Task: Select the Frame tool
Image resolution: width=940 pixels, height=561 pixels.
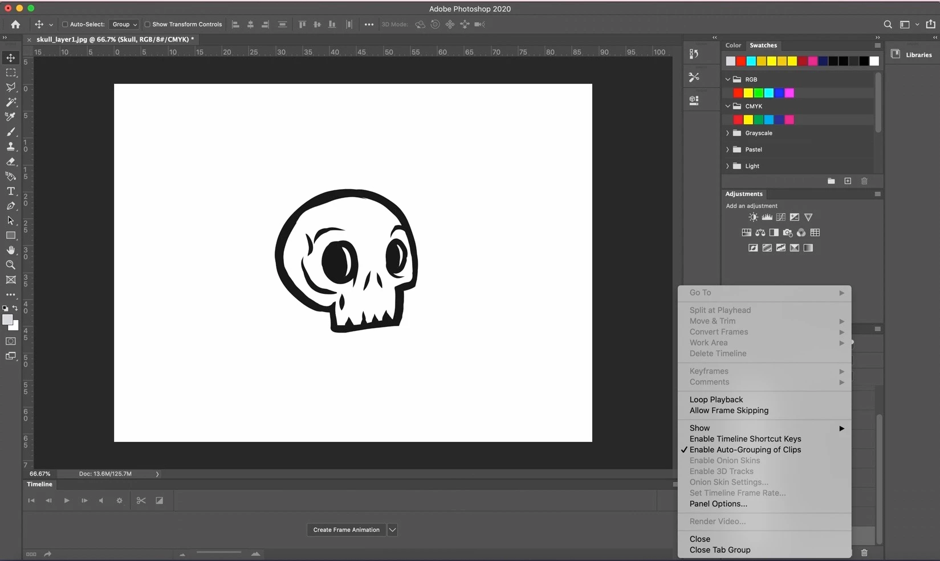Action: coord(11,280)
